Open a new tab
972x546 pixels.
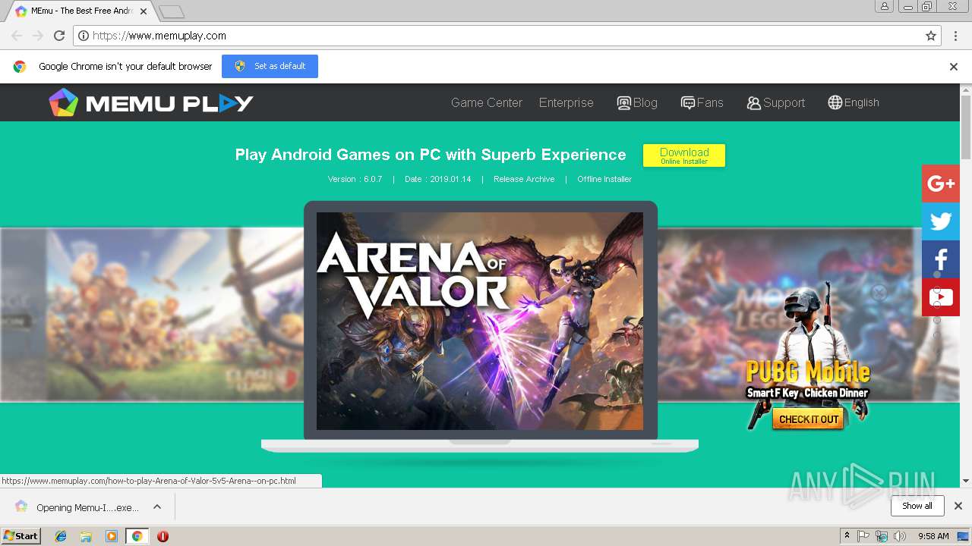pyautogui.click(x=172, y=11)
